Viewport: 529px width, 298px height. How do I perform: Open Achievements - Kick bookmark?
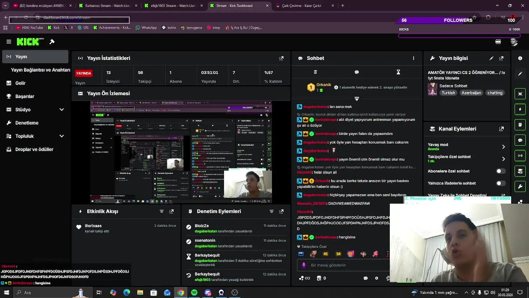click(112, 28)
